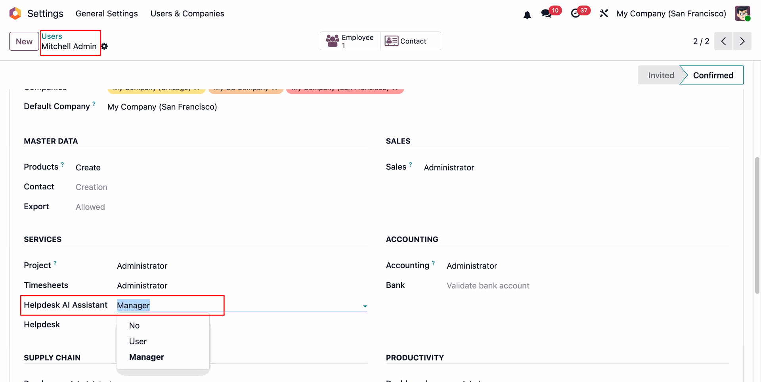Open the Contact smart button
This screenshot has width=761, height=382.
click(411, 41)
